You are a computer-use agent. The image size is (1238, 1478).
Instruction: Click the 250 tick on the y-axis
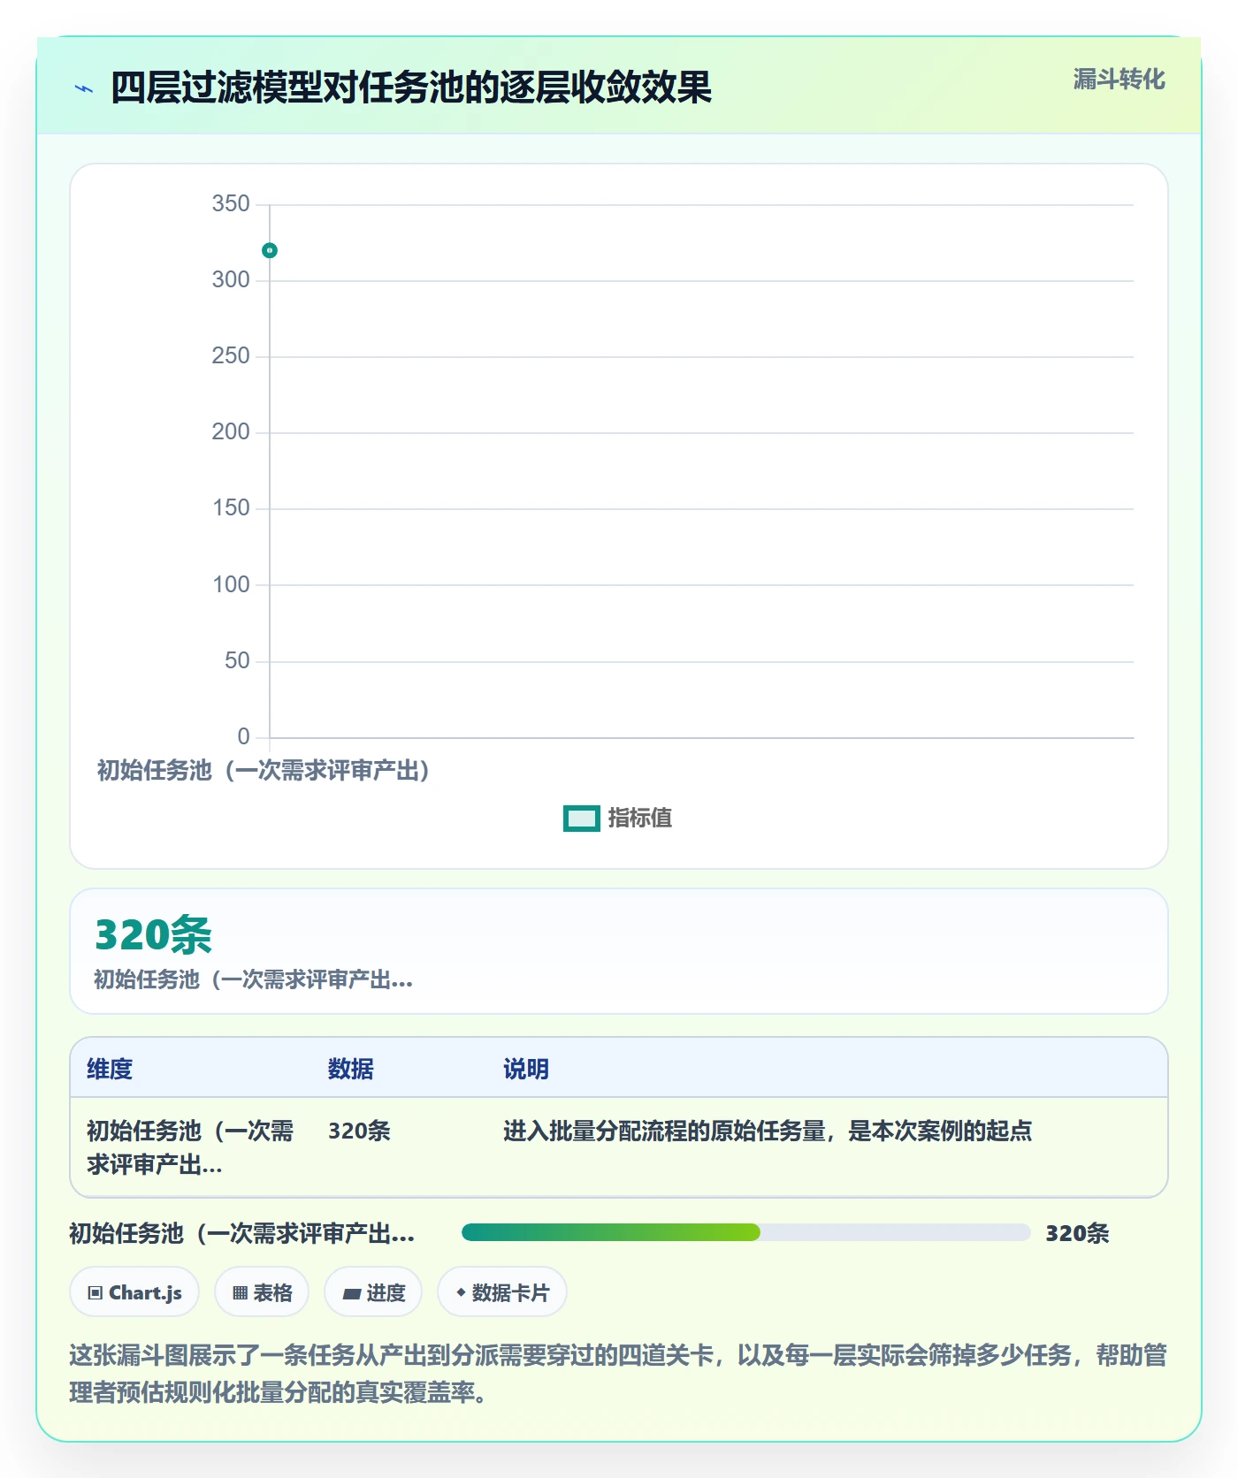(231, 356)
